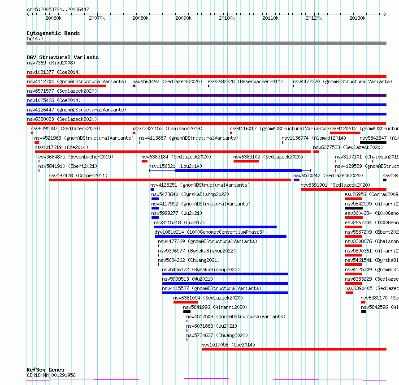This screenshot has height=385, width=399.
Task: Click the nsv4120612 gnomAD red bar
Action: (345, 133)
